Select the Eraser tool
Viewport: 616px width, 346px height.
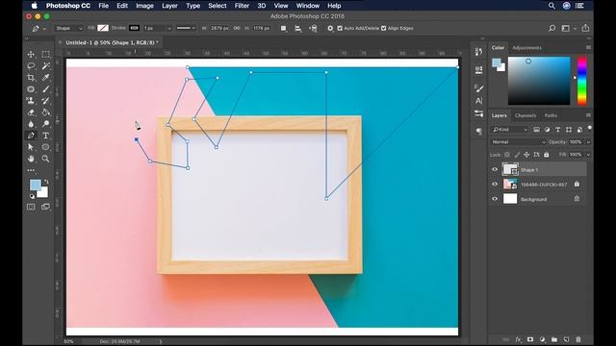coord(31,112)
